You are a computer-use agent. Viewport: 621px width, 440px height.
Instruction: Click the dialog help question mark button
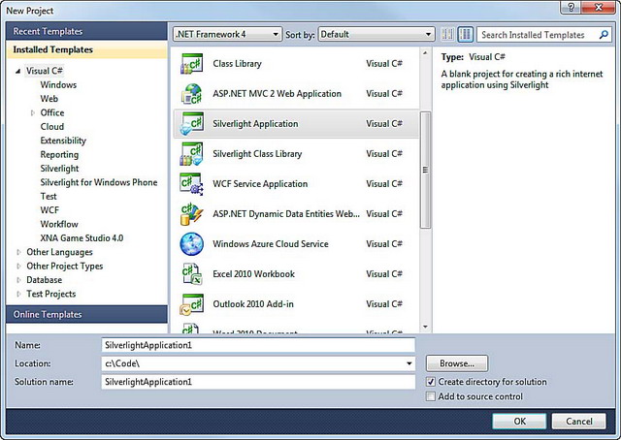(x=571, y=7)
